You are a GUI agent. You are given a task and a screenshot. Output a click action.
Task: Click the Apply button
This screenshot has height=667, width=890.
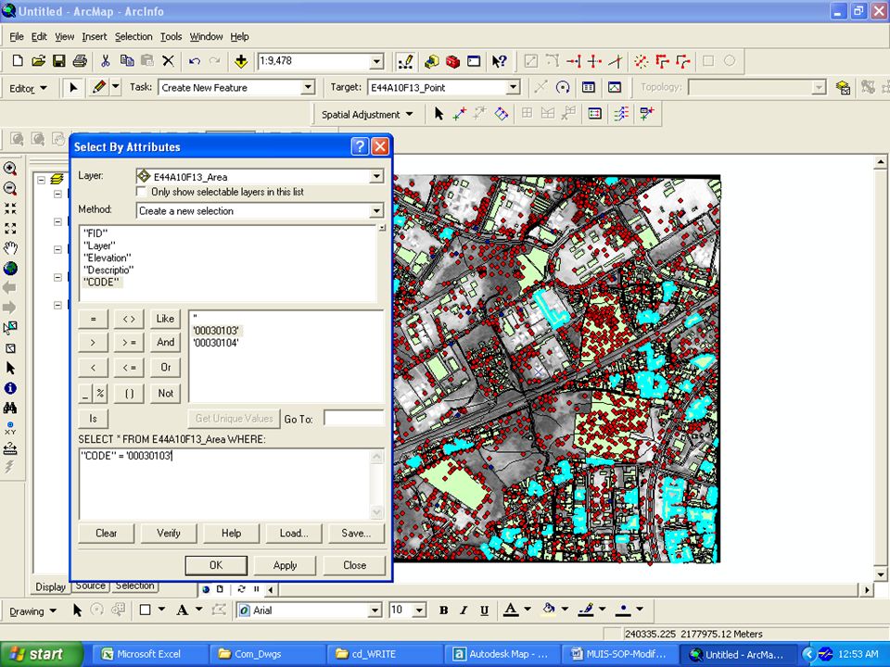tap(285, 565)
